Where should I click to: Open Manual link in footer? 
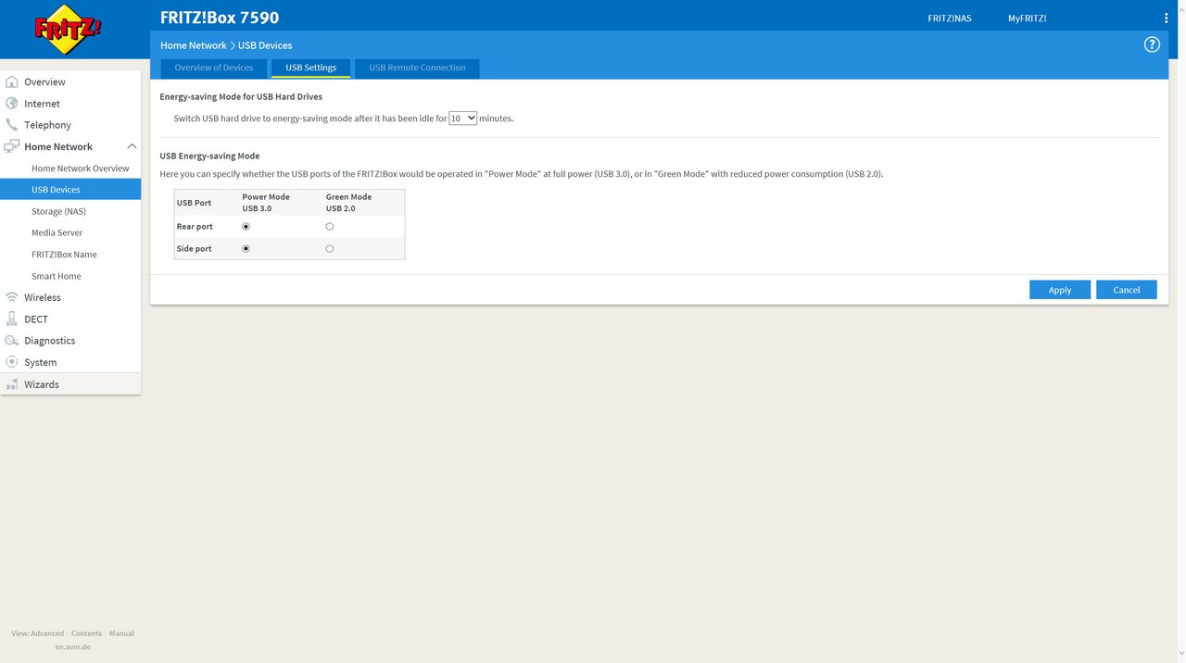[121, 633]
